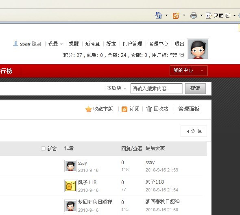Open last poster ssay above 21:59
This screenshot has height=215, width=240.
coord(150,163)
